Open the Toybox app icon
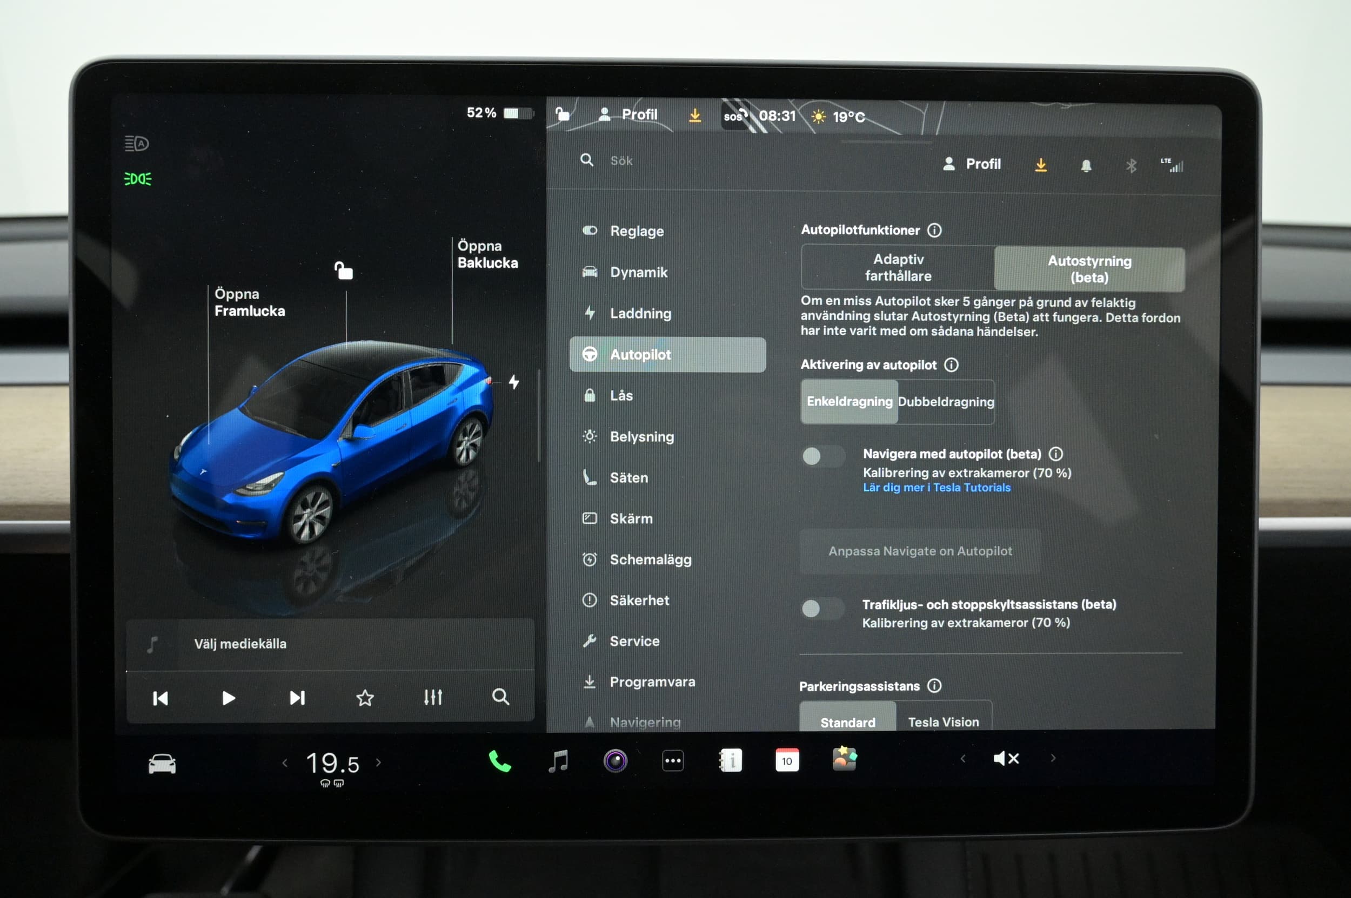The height and width of the screenshot is (898, 1351). click(x=844, y=759)
